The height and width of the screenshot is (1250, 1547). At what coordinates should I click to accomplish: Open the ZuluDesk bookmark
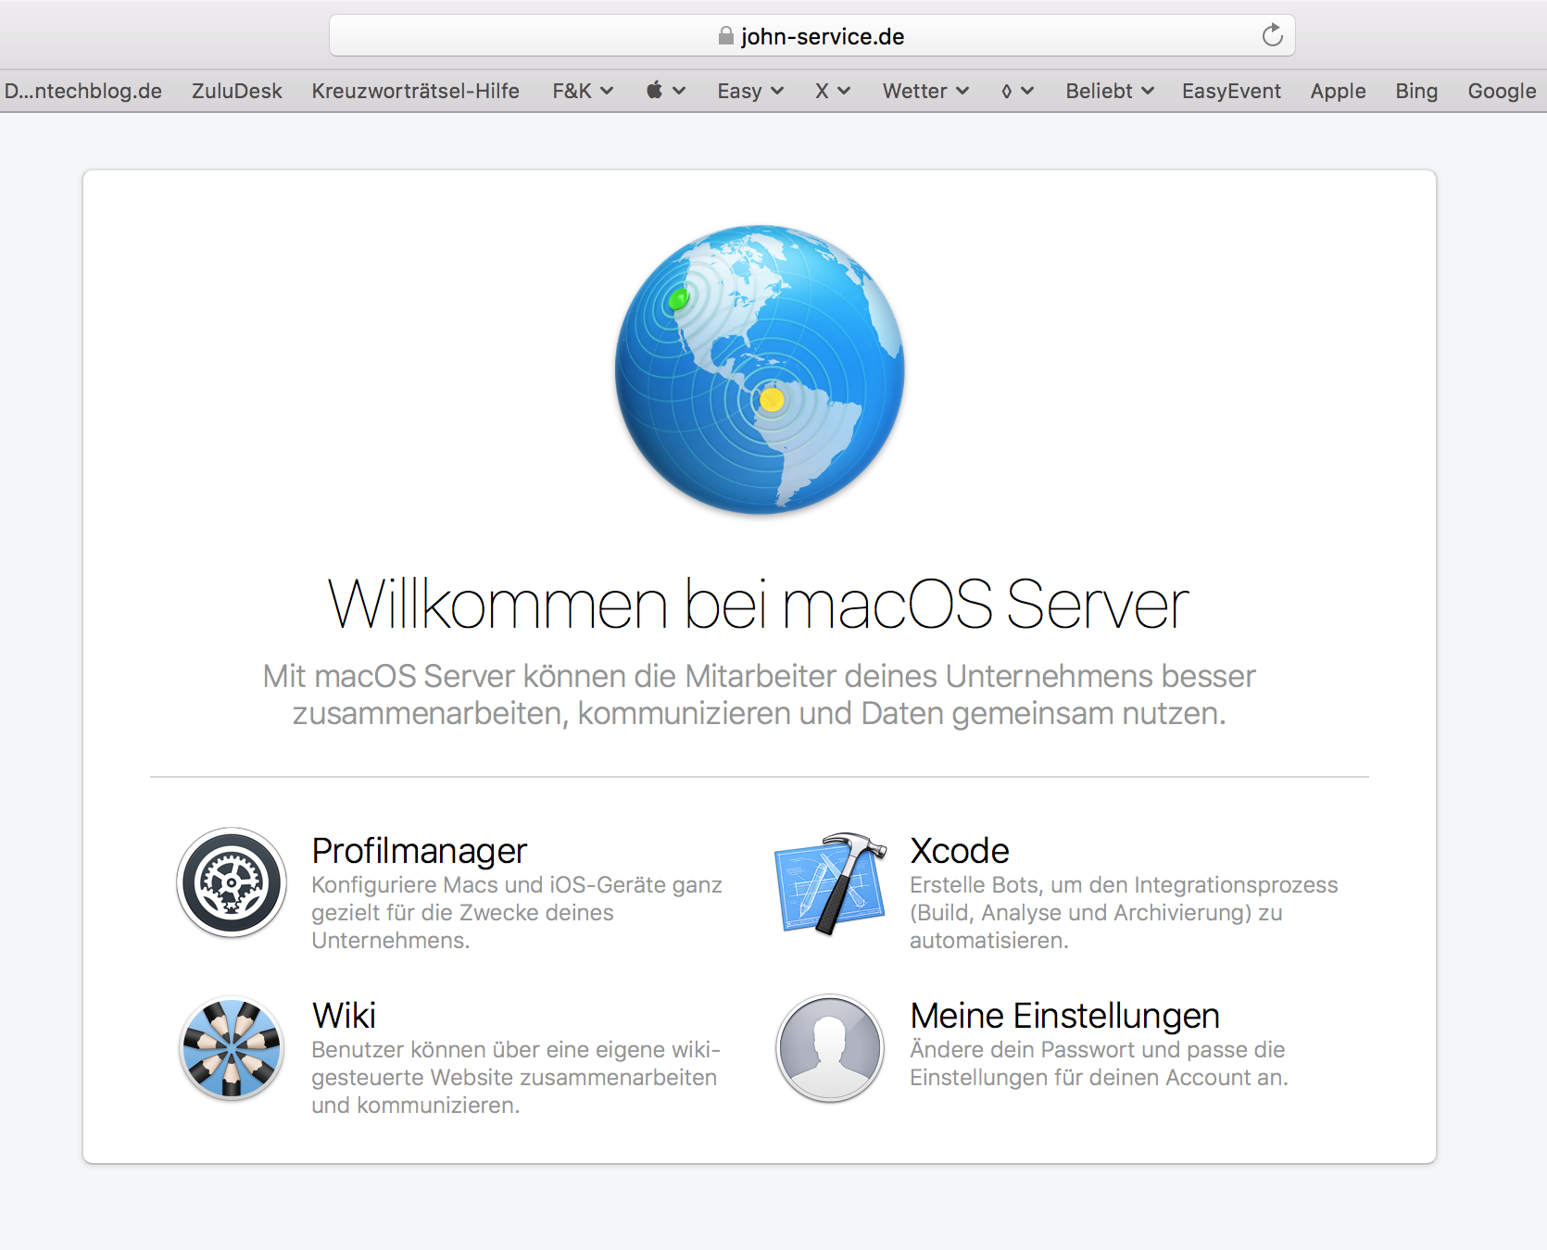pos(237,91)
